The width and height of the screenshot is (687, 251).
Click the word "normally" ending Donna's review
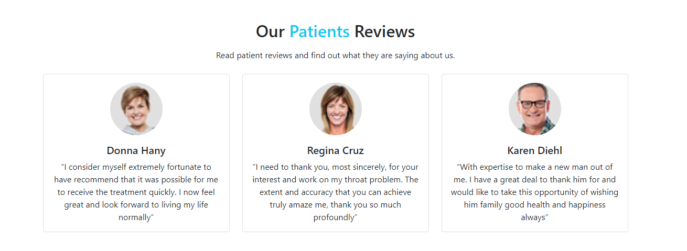pyautogui.click(x=135, y=217)
